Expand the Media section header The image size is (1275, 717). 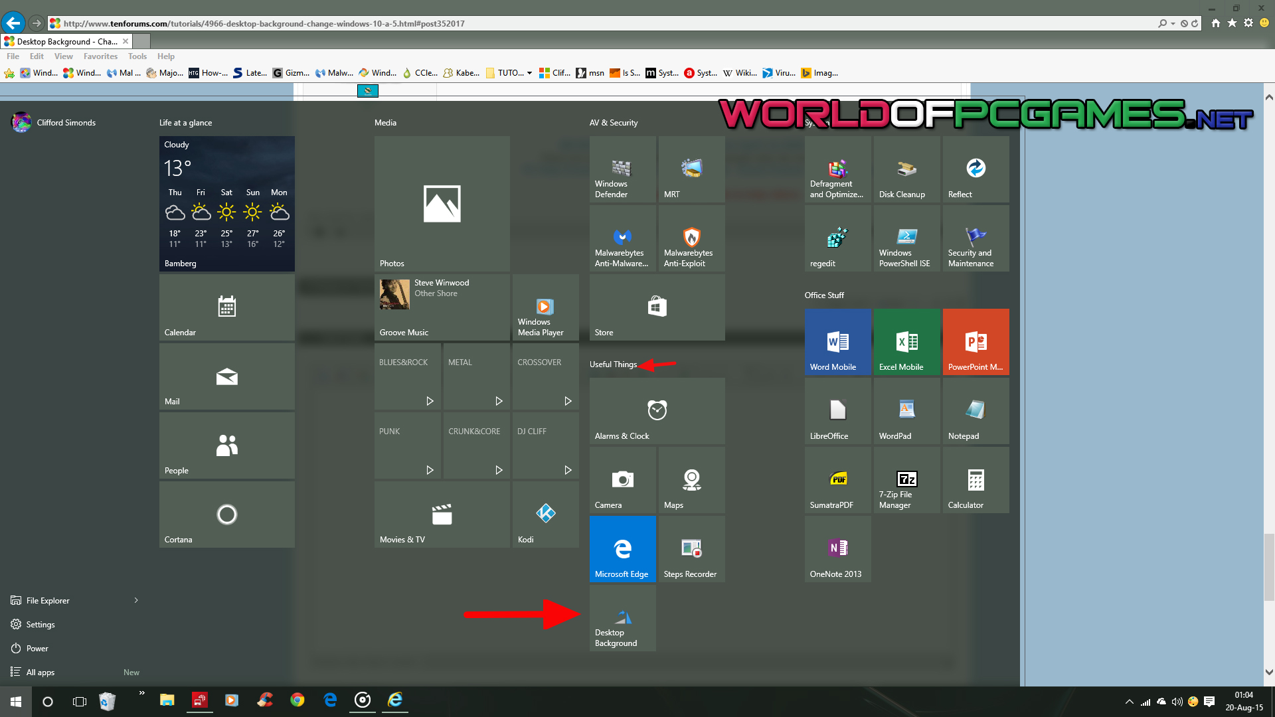point(385,121)
